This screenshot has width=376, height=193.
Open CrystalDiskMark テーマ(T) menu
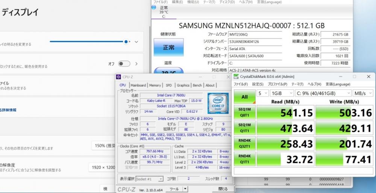297,84
